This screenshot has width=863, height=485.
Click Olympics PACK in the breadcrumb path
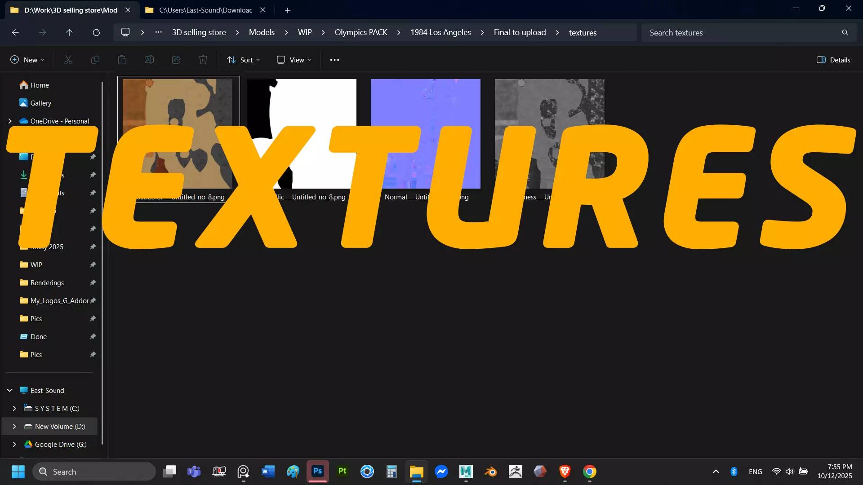[361, 32]
